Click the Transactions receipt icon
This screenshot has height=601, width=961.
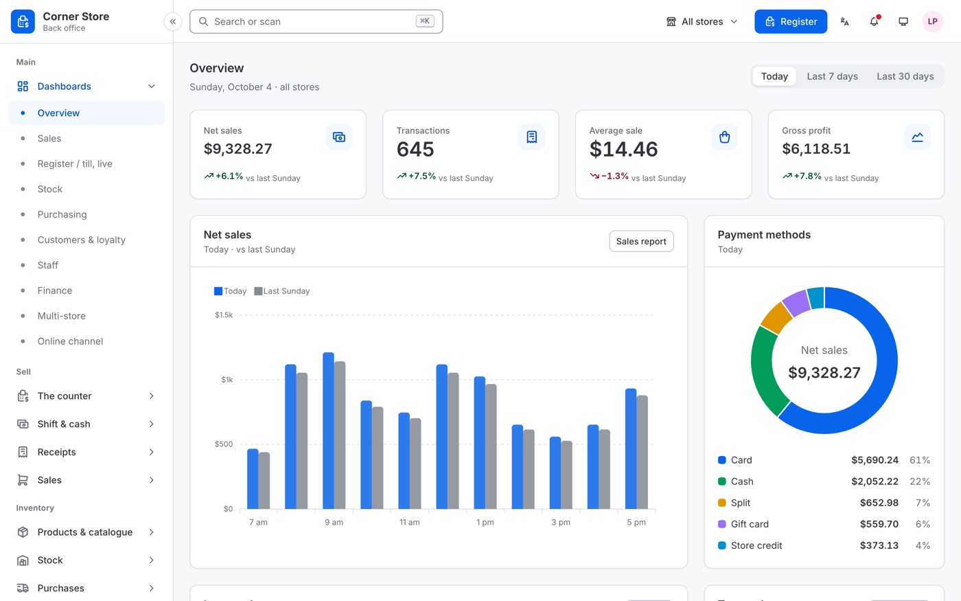pyautogui.click(x=532, y=137)
